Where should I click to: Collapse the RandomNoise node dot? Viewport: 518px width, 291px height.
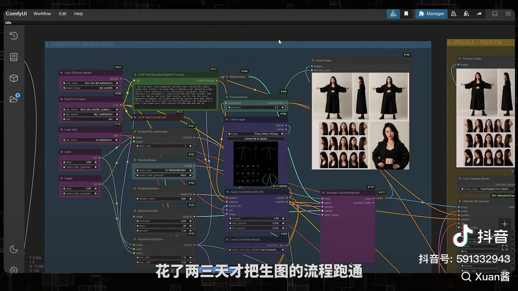(135, 160)
